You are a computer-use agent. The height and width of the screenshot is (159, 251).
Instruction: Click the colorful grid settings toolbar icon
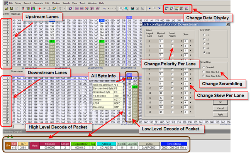[x=33, y=8]
